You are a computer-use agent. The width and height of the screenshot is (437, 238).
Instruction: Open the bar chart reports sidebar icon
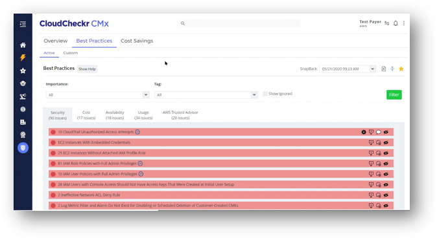point(23,122)
